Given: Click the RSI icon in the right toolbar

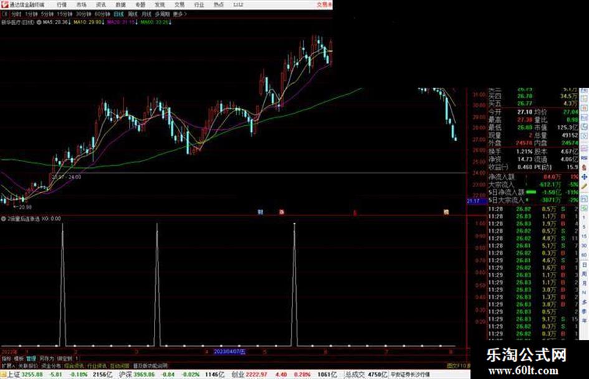Looking at the screenshot, I should click(584, 158).
